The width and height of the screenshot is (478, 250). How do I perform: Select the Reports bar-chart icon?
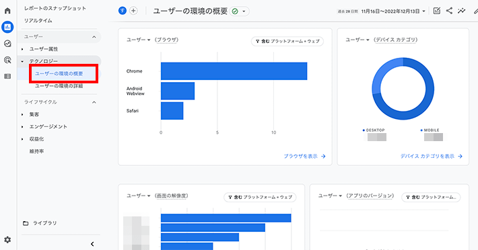[x=7, y=27]
